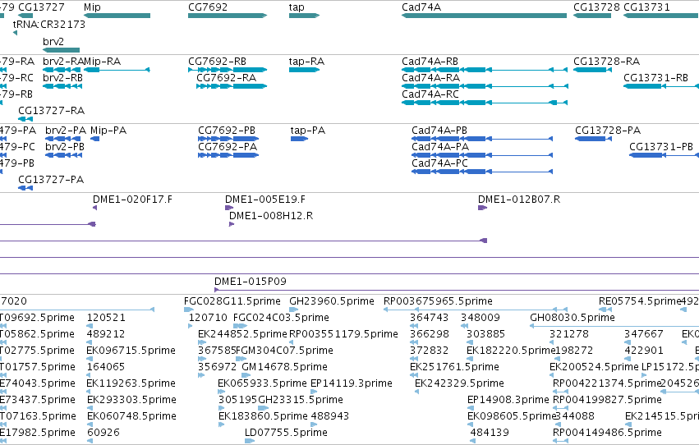699x445 pixels.
Task: Click the EK242329.5prime EST label
Action: click(460, 383)
